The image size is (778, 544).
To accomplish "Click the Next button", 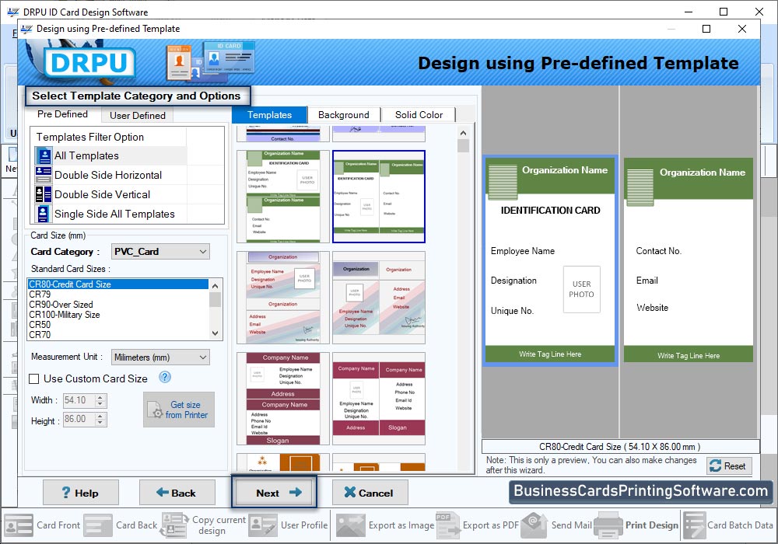I will click(274, 493).
